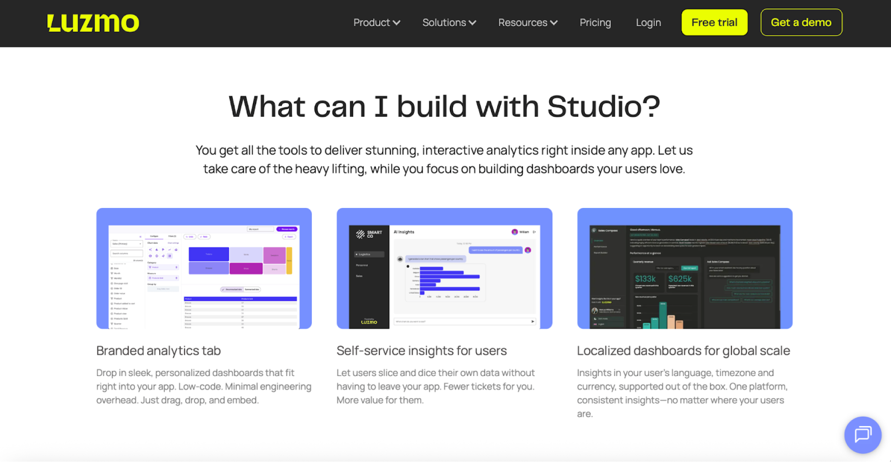891x462 pixels.
Task: Select the Denormalized data option
Action: click(232, 289)
